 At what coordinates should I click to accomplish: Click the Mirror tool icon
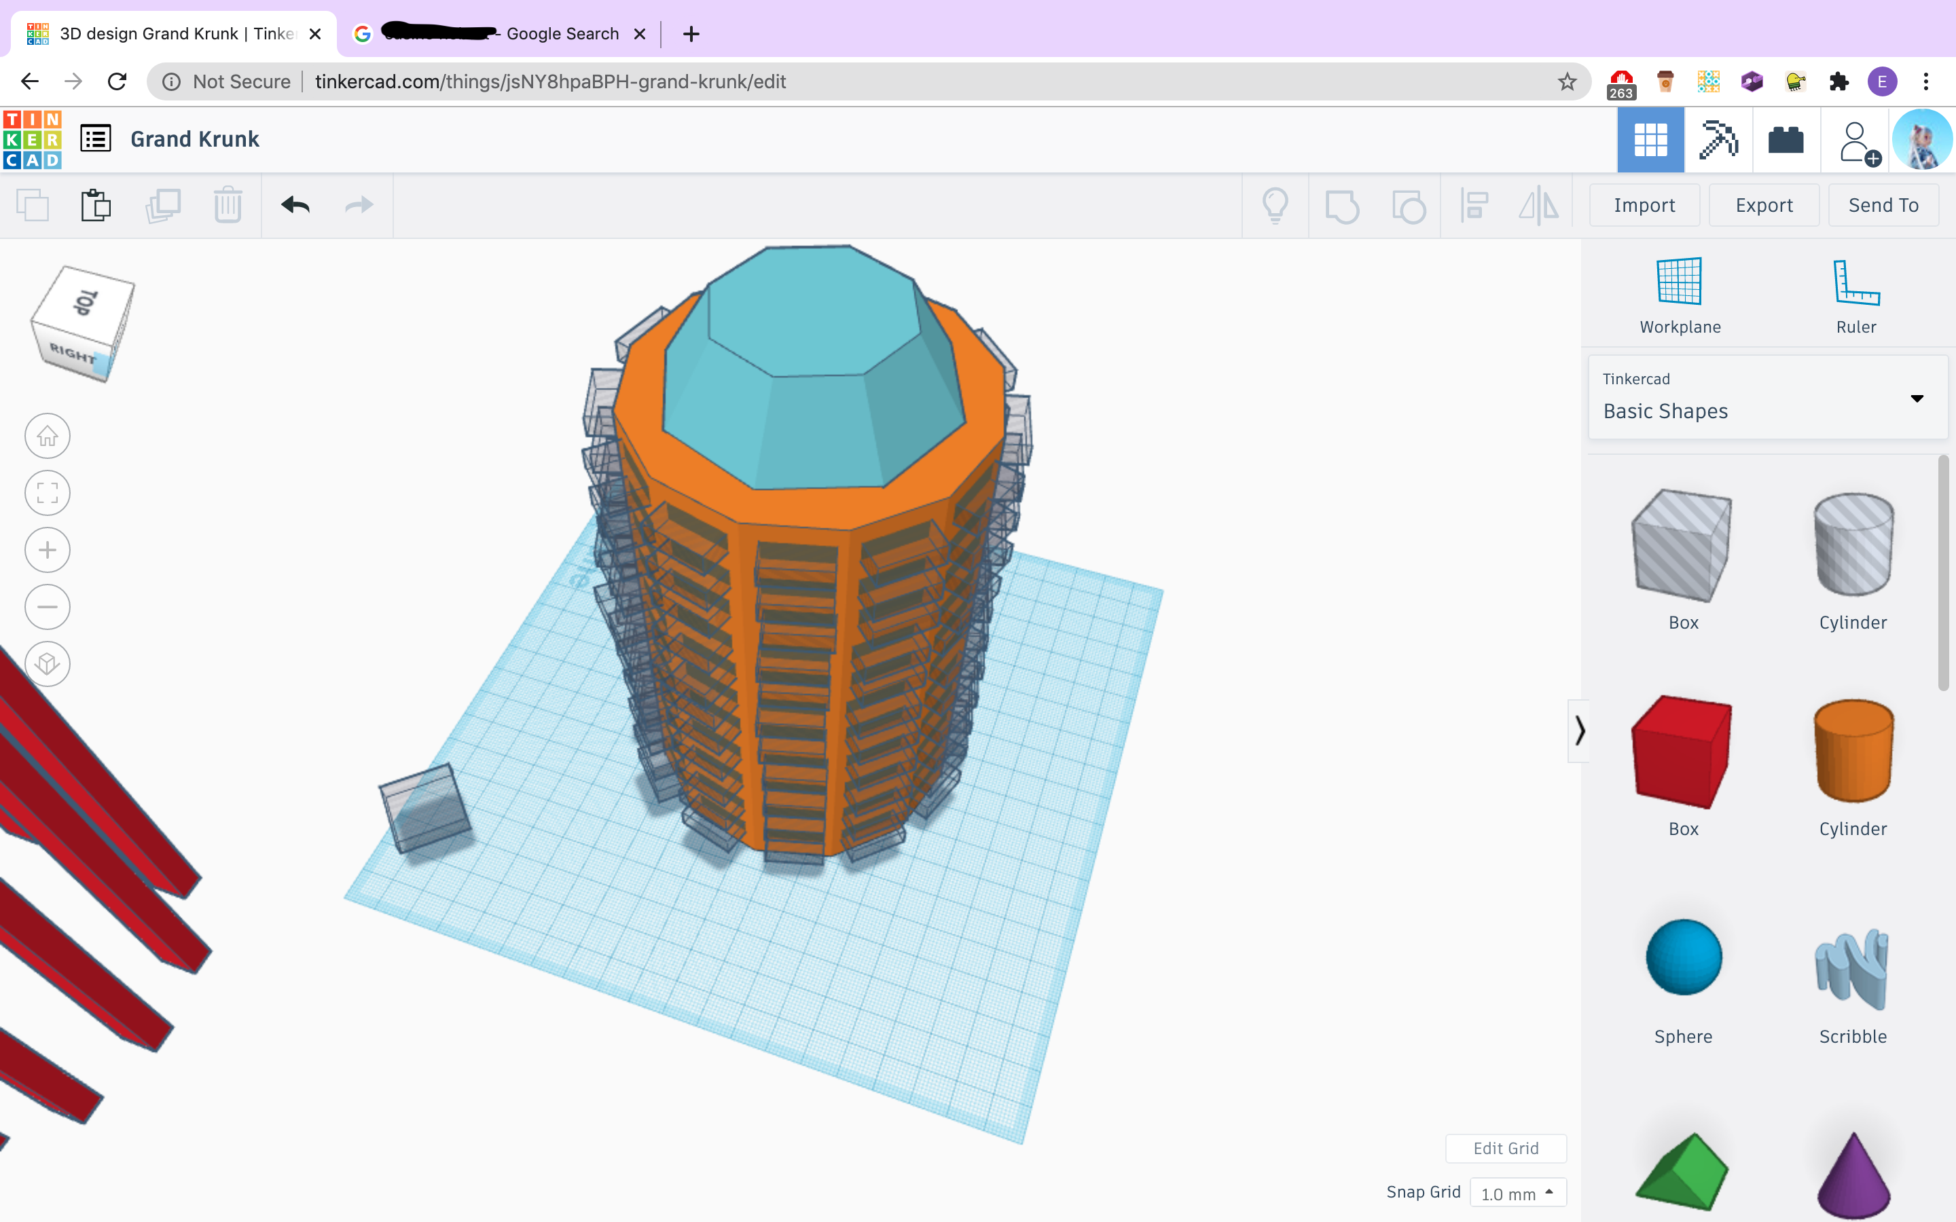1539,205
